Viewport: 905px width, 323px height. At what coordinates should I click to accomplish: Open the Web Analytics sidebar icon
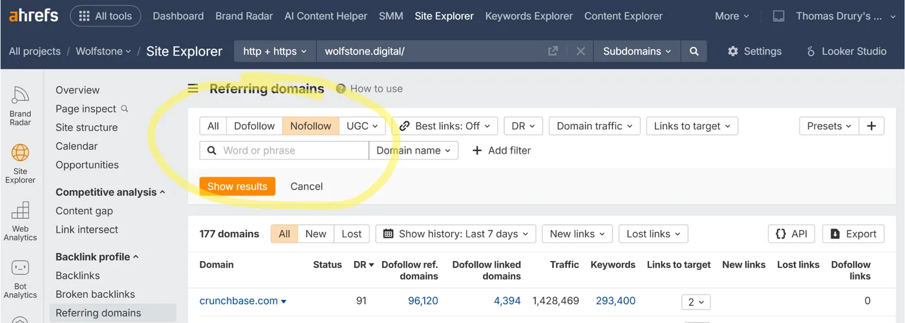pyautogui.click(x=20, y=221)
